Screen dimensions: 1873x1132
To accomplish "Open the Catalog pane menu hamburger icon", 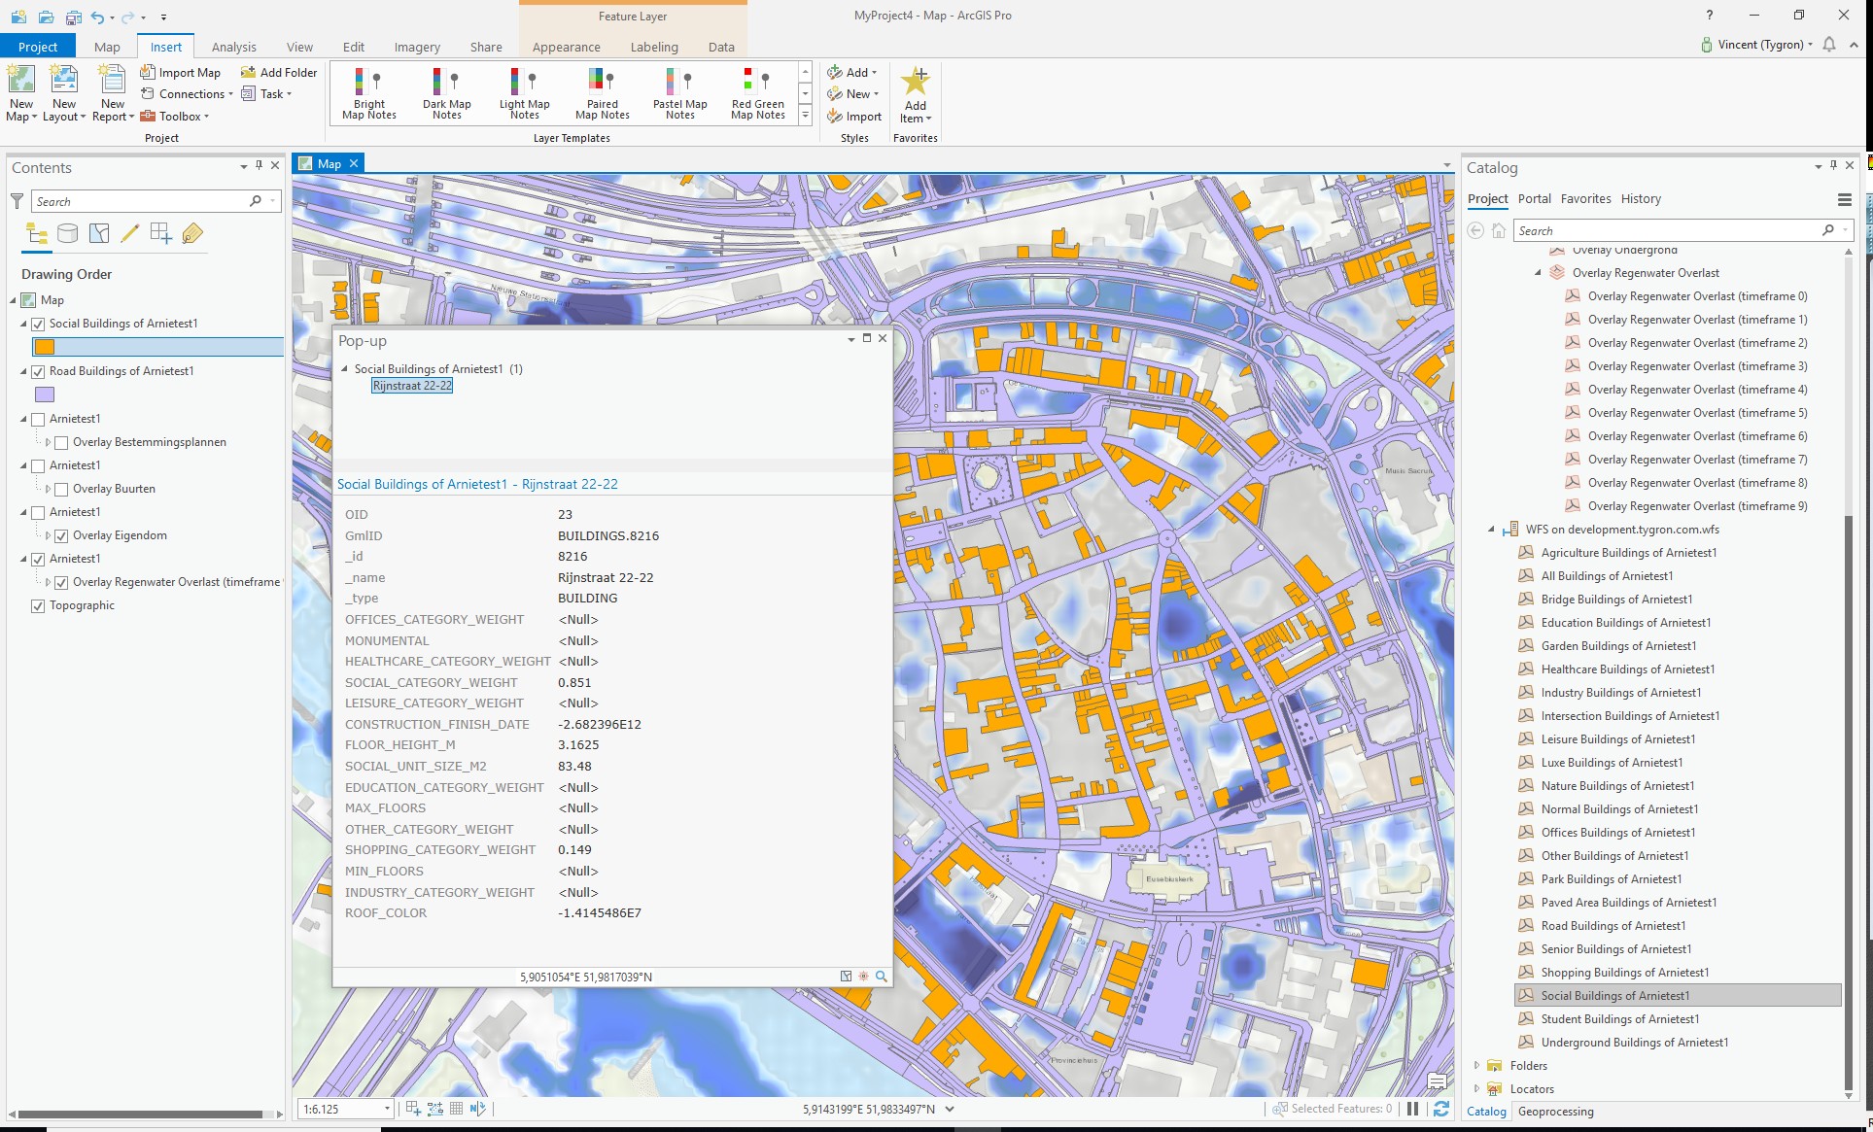I will pyautogui.click(x=1844, y=199).
